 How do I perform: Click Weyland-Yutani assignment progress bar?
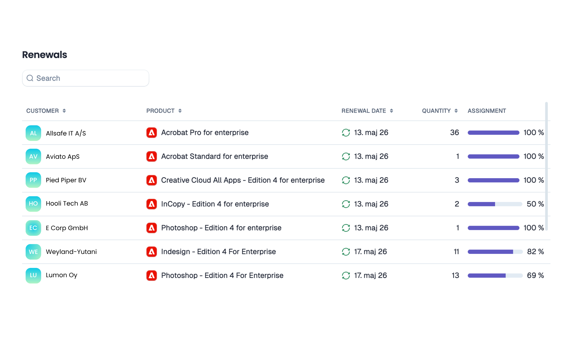click(x=495, y=252)
